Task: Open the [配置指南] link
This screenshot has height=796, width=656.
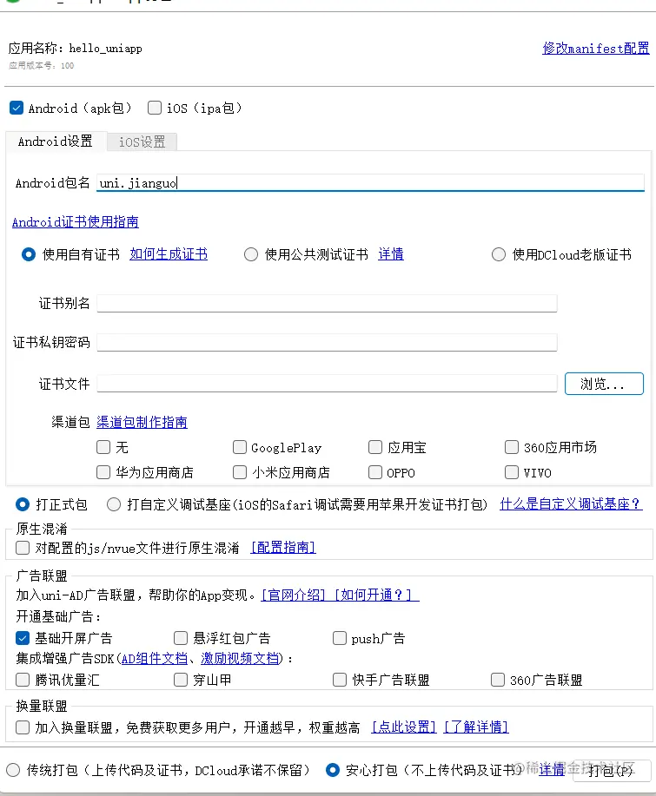Action: (x=283, y=548)
